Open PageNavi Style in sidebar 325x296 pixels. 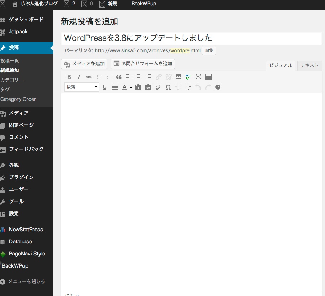(x=26, y=254)
